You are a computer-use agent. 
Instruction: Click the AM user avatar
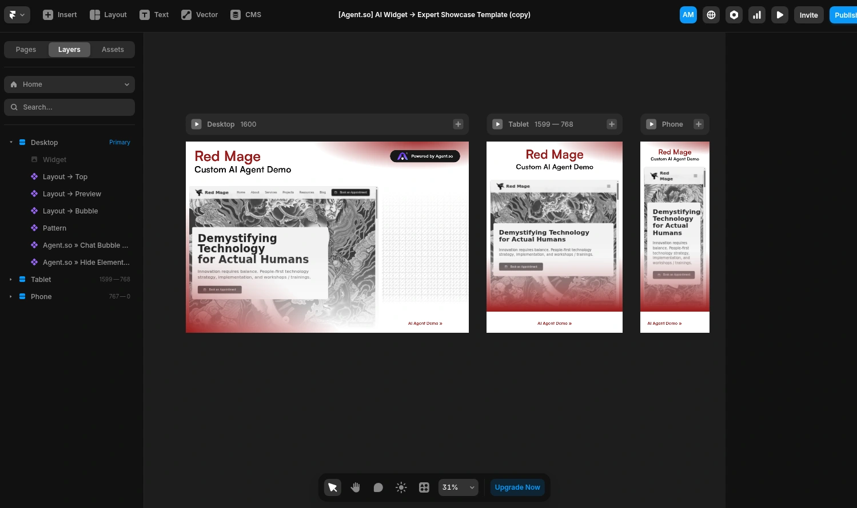coord(688,15)
